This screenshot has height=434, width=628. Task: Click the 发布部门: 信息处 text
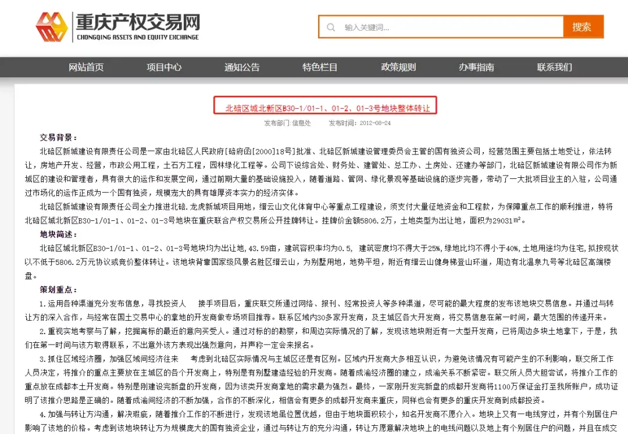point(288,123)
